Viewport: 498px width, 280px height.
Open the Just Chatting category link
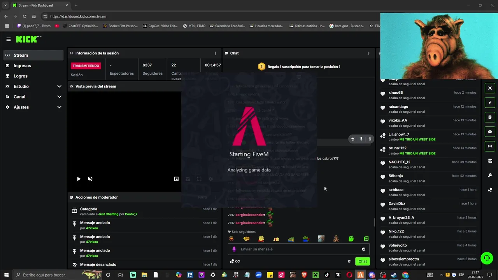108,214
